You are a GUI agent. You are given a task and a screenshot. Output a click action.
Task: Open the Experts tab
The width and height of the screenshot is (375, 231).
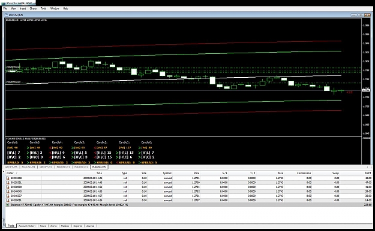(78, 226)
